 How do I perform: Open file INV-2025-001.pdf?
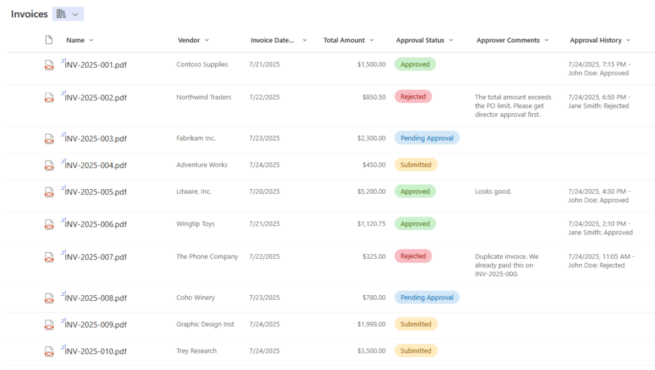(x=96, y=65)
